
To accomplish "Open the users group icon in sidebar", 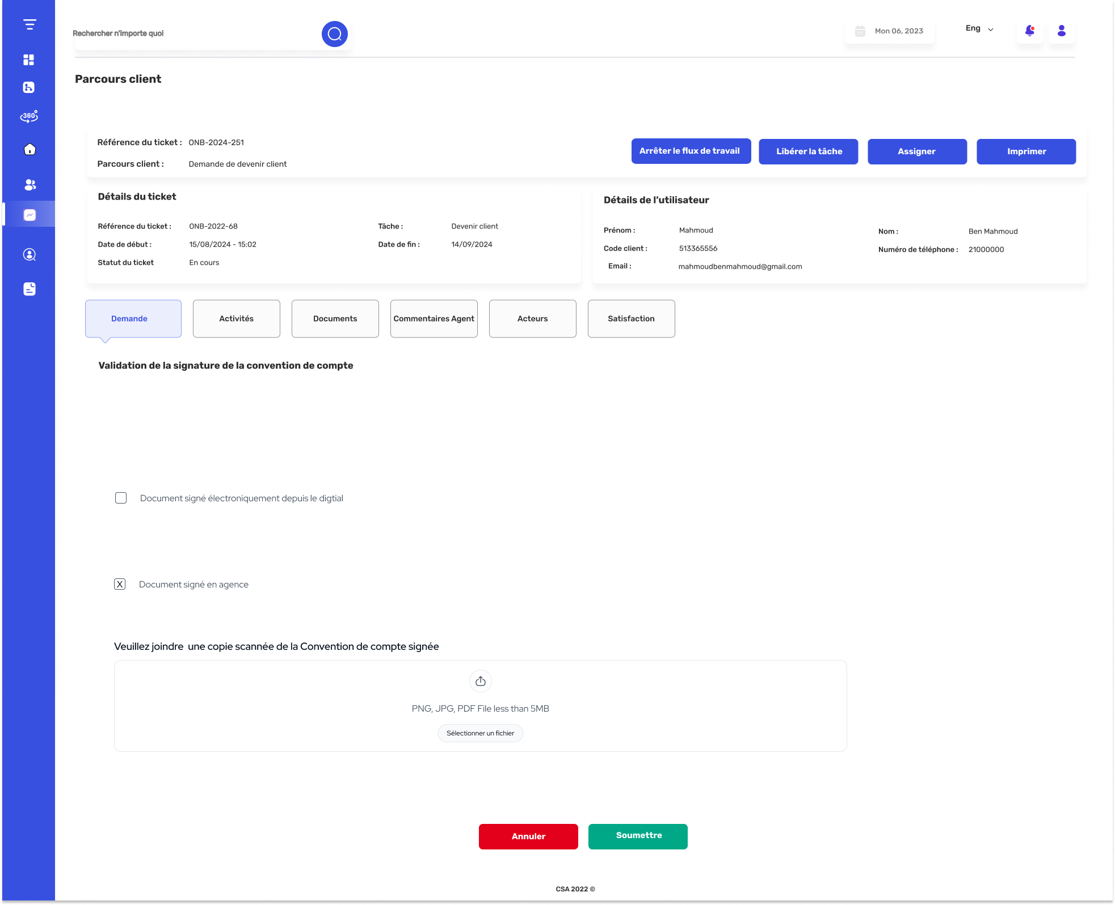I will pyautogui.click(x=30, y=184).
